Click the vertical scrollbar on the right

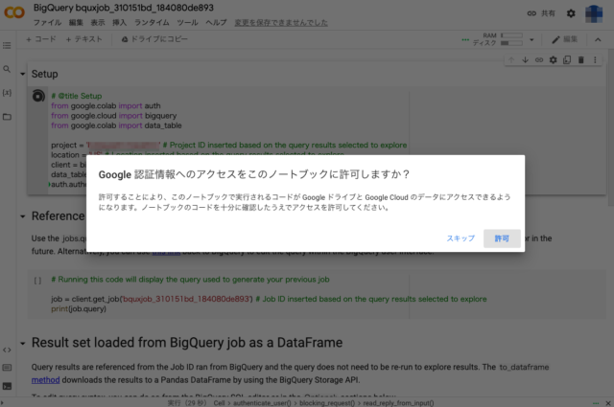coord(611,127)
